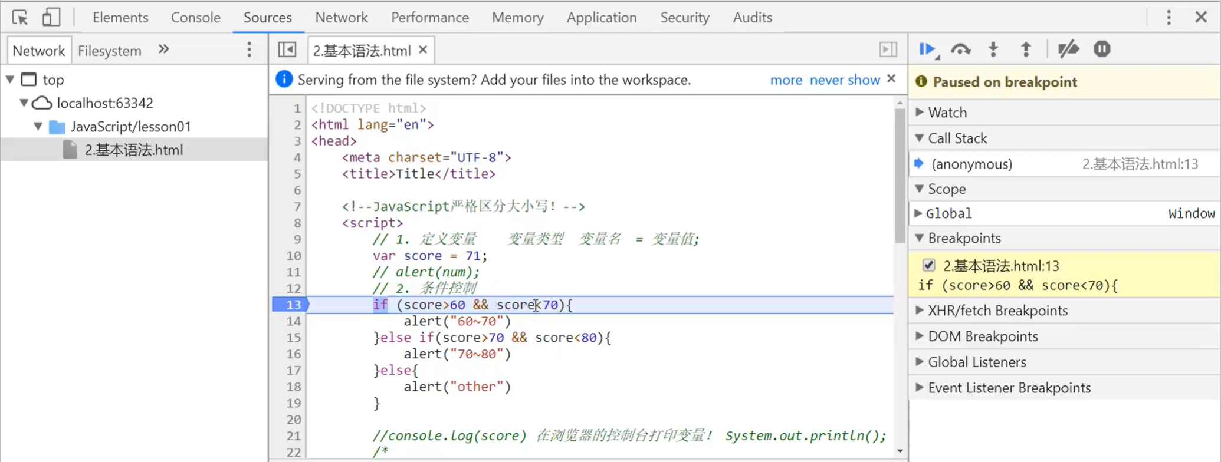Toggle breakpoint on line 13 gutter

(293, 305)
